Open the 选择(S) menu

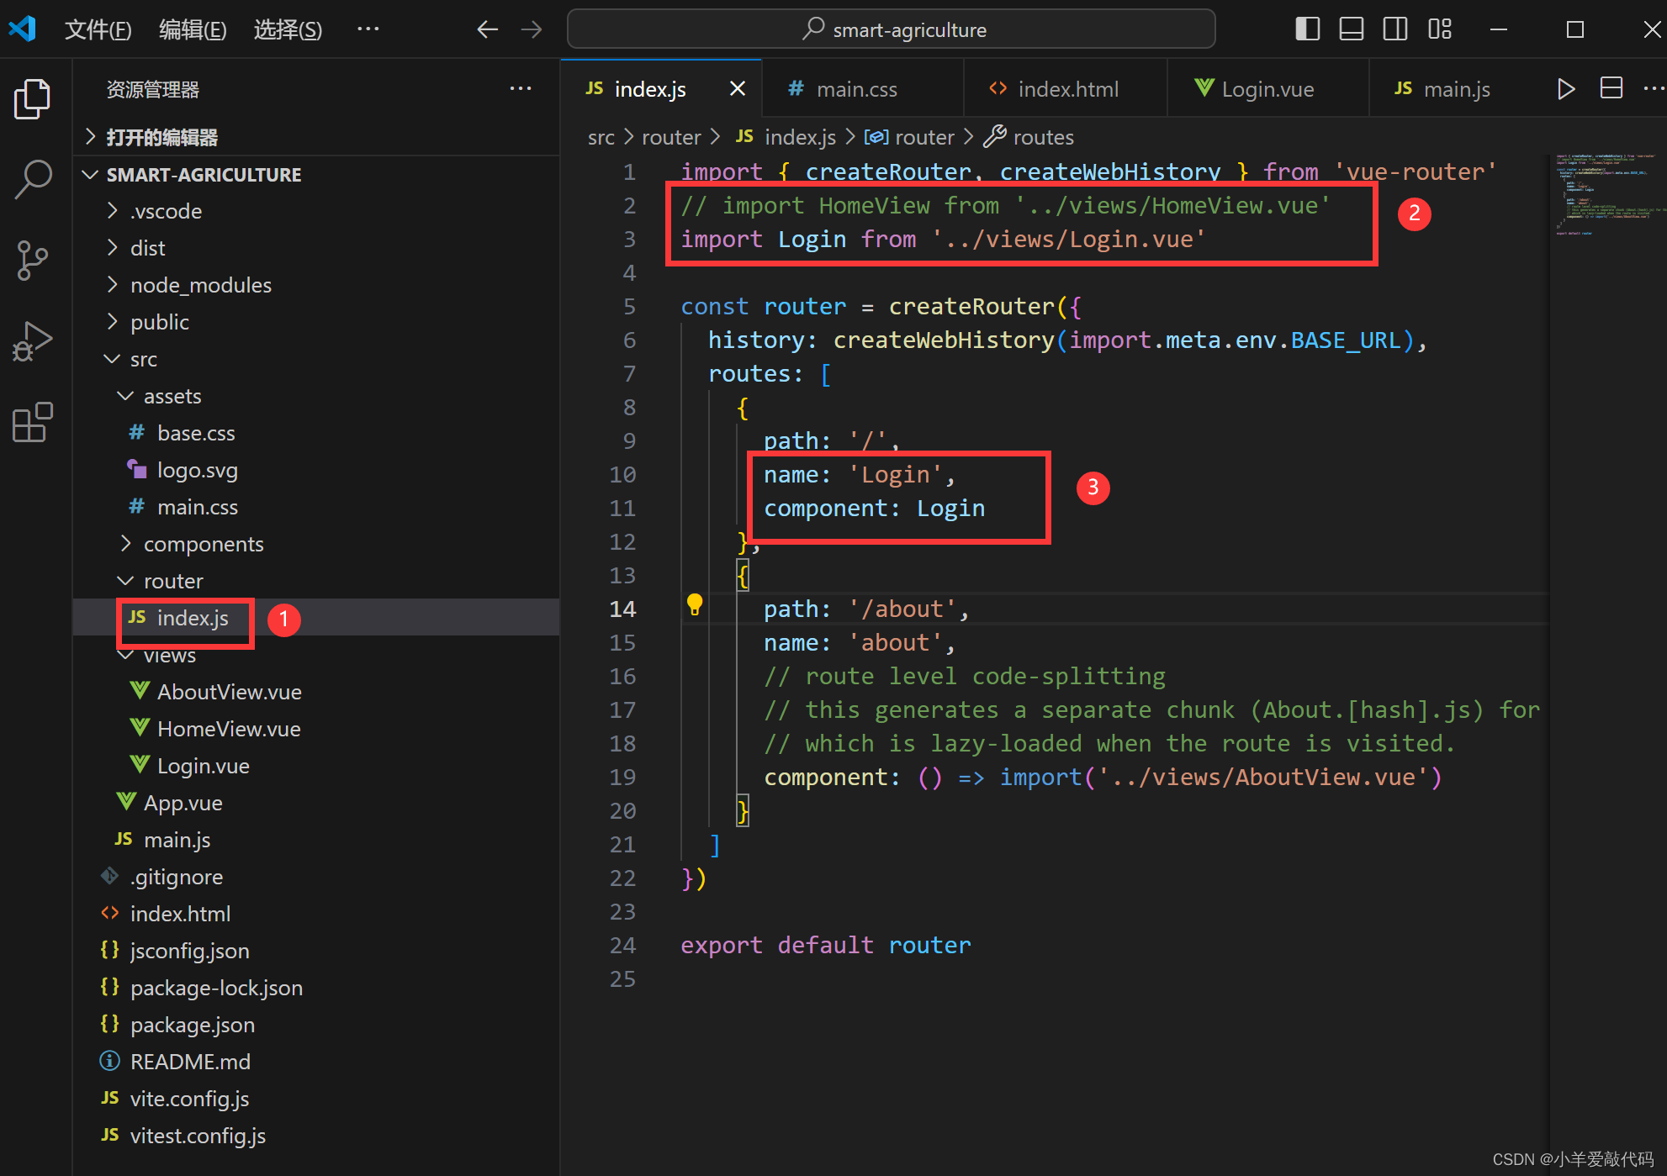(x=288, y=30)
